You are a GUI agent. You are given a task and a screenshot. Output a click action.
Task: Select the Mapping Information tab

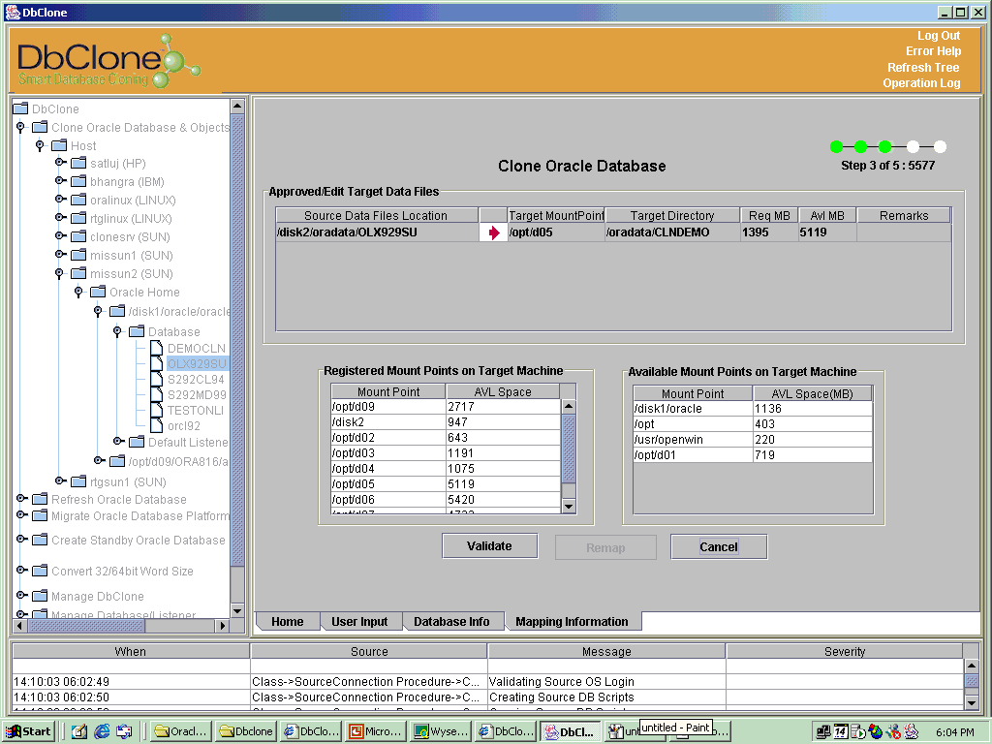(572, 621)
